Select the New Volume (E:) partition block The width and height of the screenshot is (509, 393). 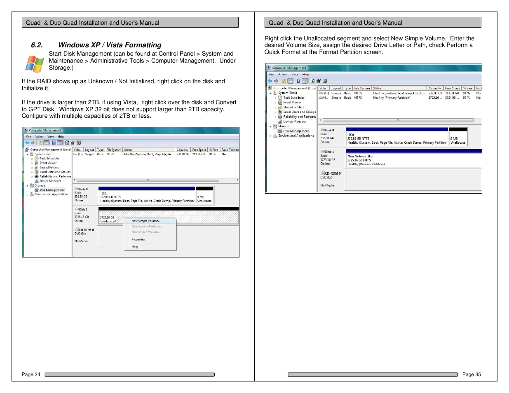click(413, 160)
